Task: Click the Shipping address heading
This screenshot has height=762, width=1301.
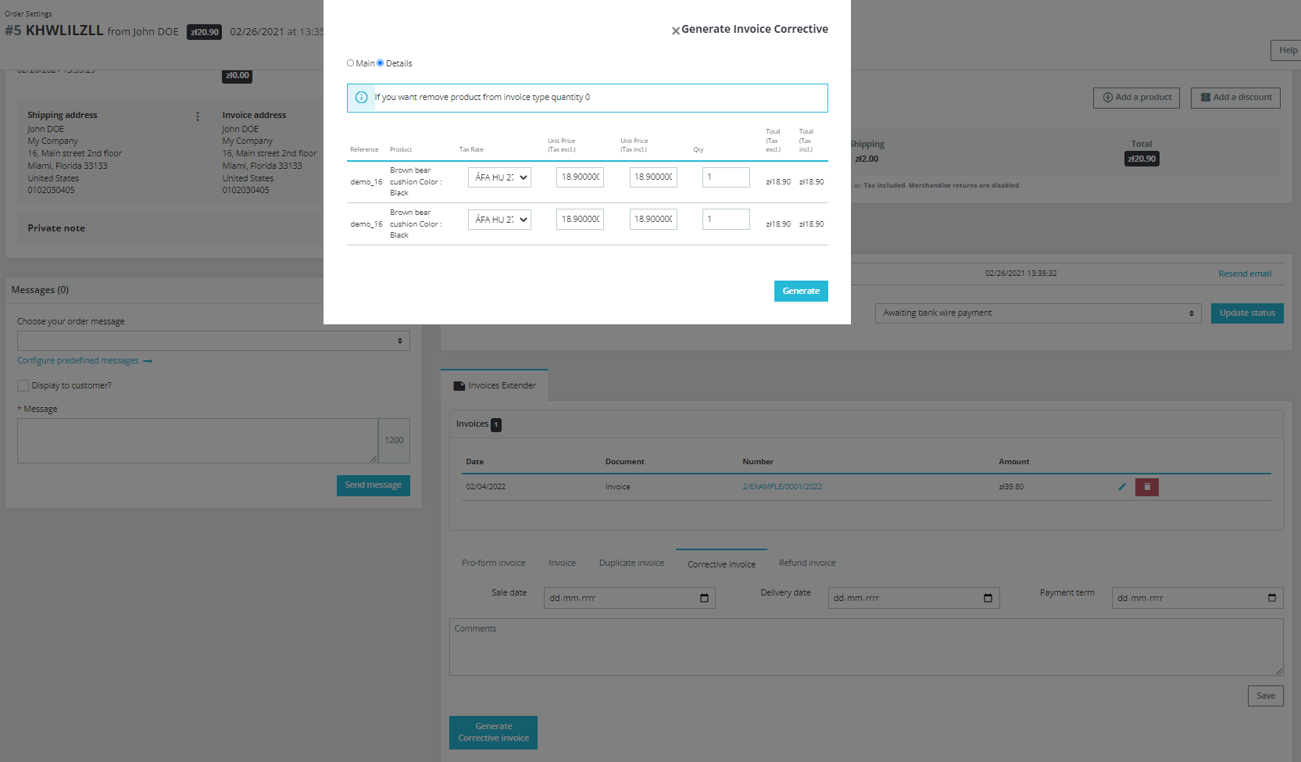Action: point(63,115)
